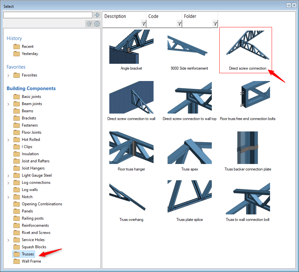Click the search input field

48,15
